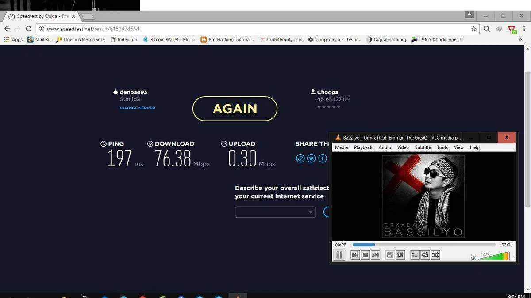Image resolution: width=531 pixels, height=298 pixels.
Task: Open Digitalmaza.org bookmark
Action: (386, 39)
